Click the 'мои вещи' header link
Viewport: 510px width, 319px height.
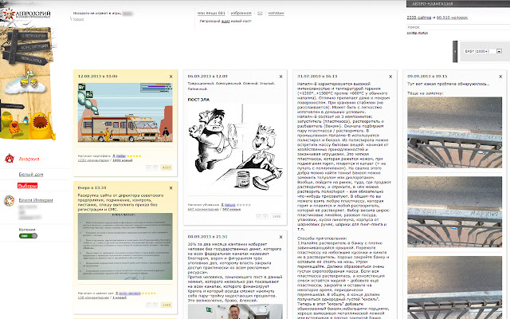coord(211,14)
